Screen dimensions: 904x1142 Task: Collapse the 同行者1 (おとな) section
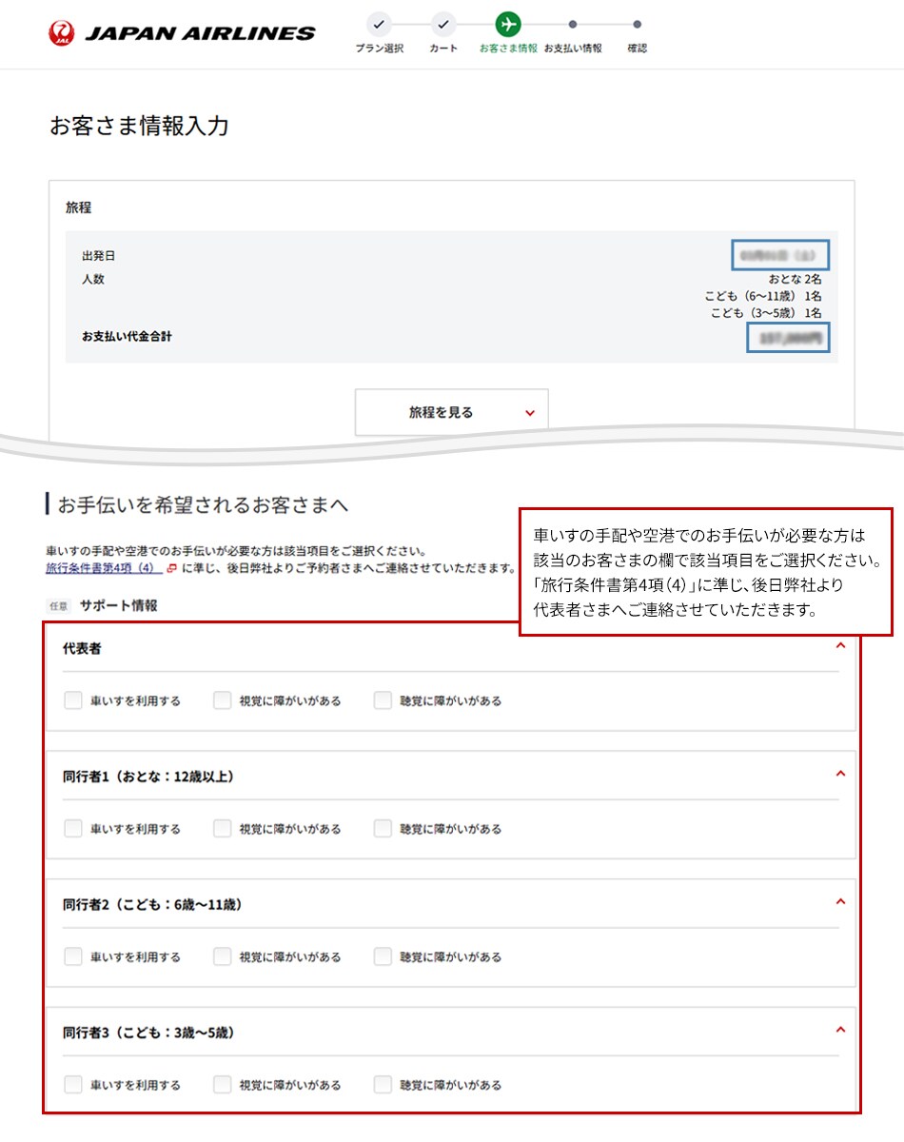[839, 775]
